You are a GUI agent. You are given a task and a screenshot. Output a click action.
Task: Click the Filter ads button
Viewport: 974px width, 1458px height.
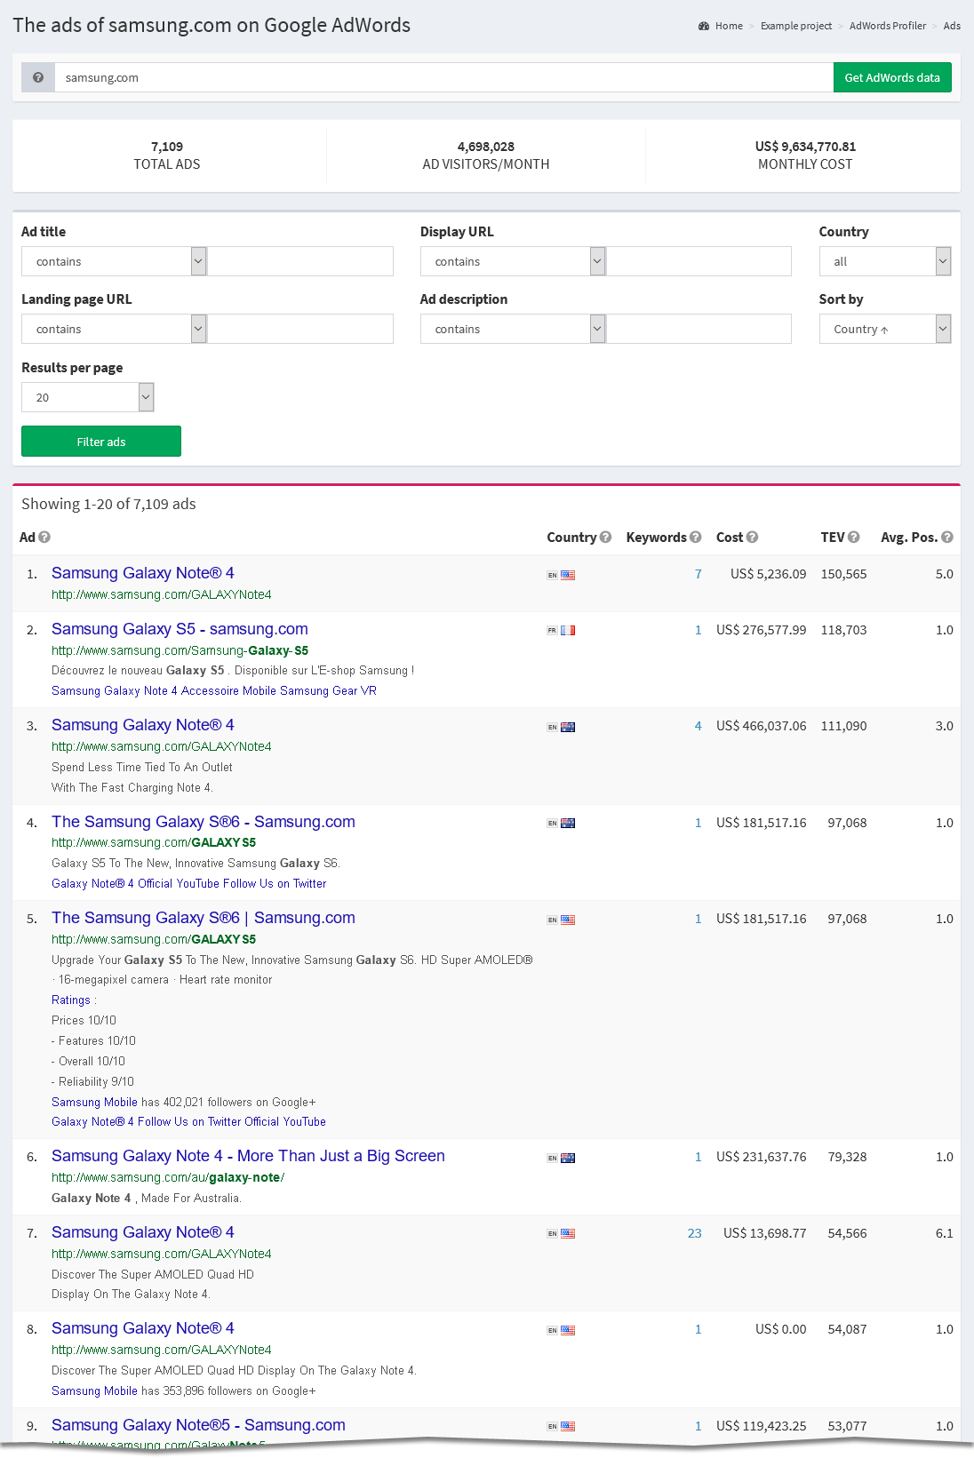point(101,442)
